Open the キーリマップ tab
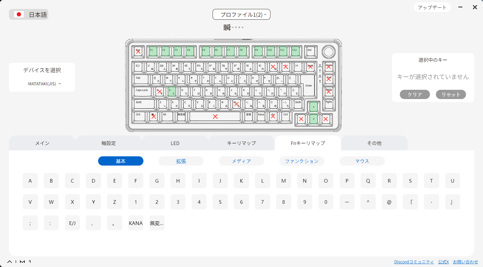The height and width of the screenshot is (267, 483). [x=241, y=143]
